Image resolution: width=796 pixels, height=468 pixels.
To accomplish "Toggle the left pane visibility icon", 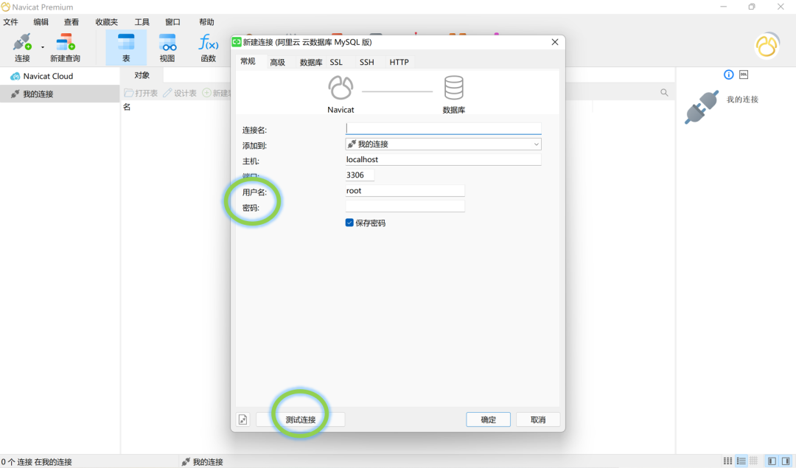I will pos(772,461).
